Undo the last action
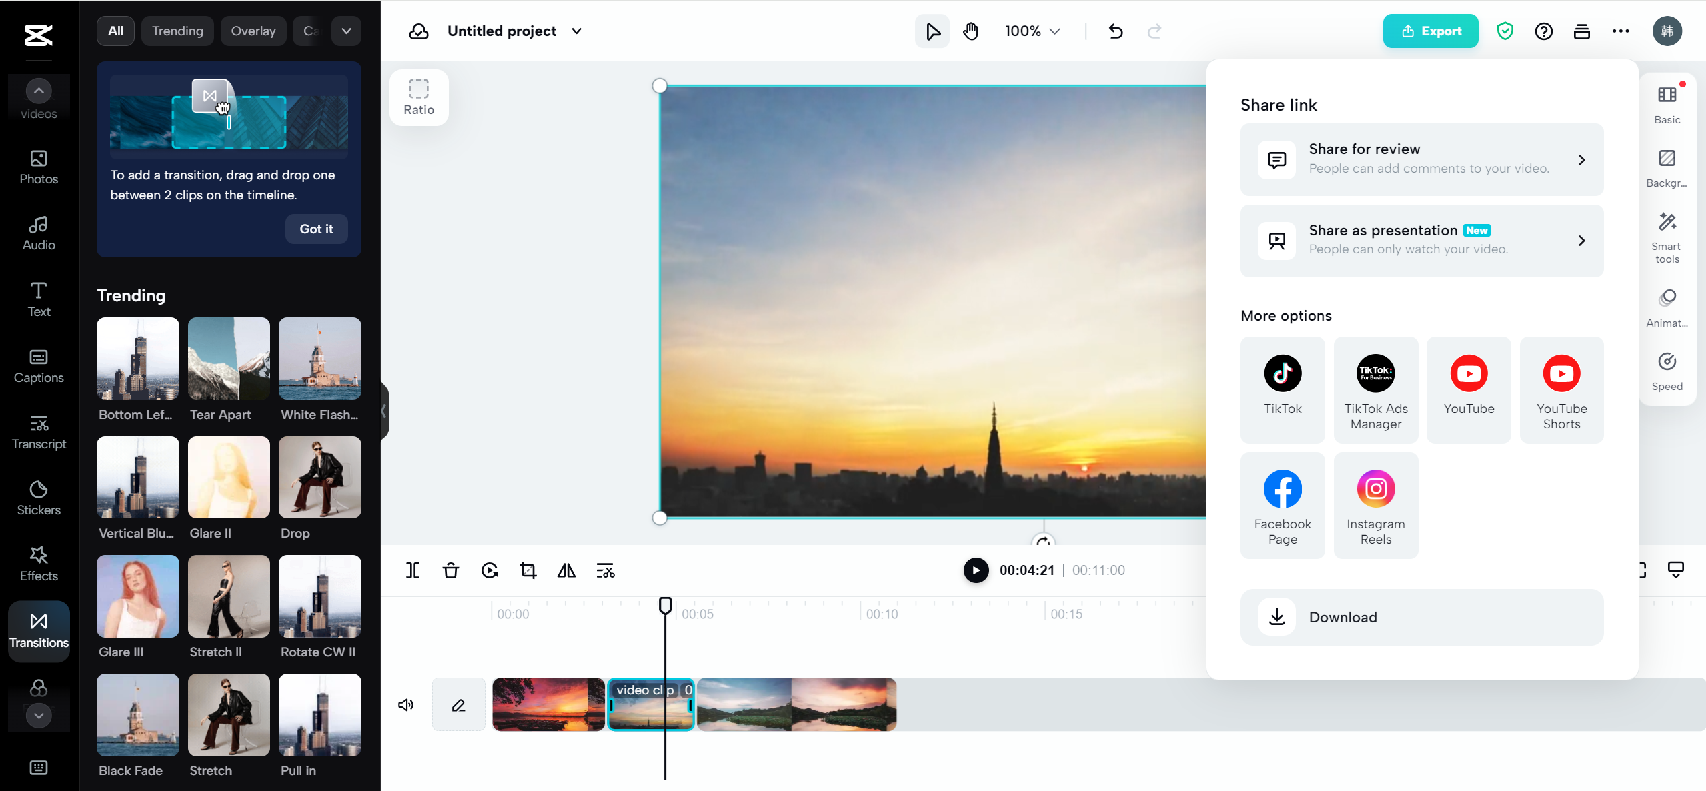 click(x=1116, y=31)
